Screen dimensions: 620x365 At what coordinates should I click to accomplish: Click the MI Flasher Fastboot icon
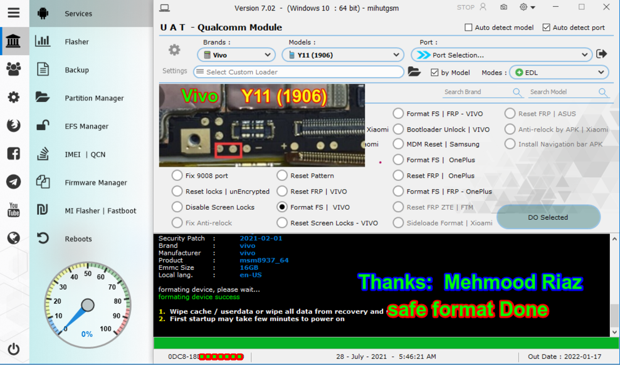(x=42, y=210)
